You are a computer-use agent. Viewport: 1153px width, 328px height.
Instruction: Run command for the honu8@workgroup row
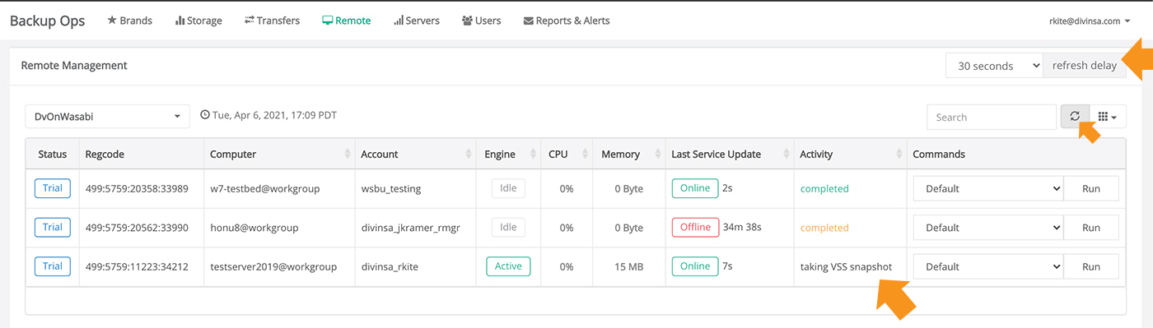tap(1091, 228)
